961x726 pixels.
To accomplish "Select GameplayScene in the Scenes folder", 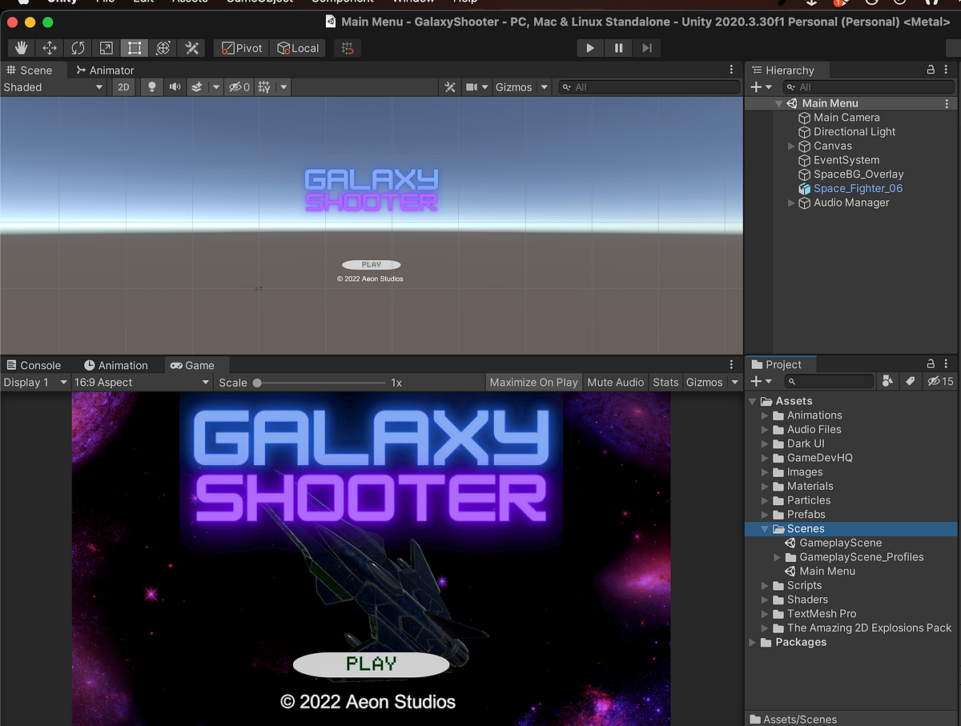I will [840, 543].
